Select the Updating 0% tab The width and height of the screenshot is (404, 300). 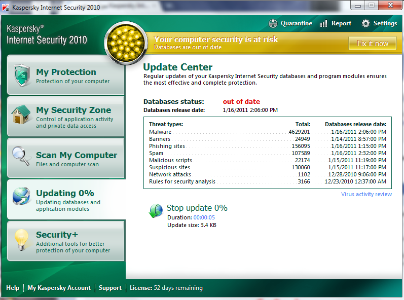66,200
